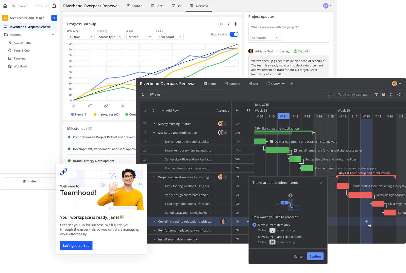Collapse the Site setup and mobilization row

154,133
